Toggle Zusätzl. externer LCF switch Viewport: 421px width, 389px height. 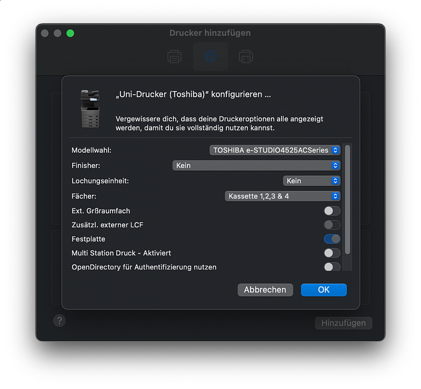point(332,225)
